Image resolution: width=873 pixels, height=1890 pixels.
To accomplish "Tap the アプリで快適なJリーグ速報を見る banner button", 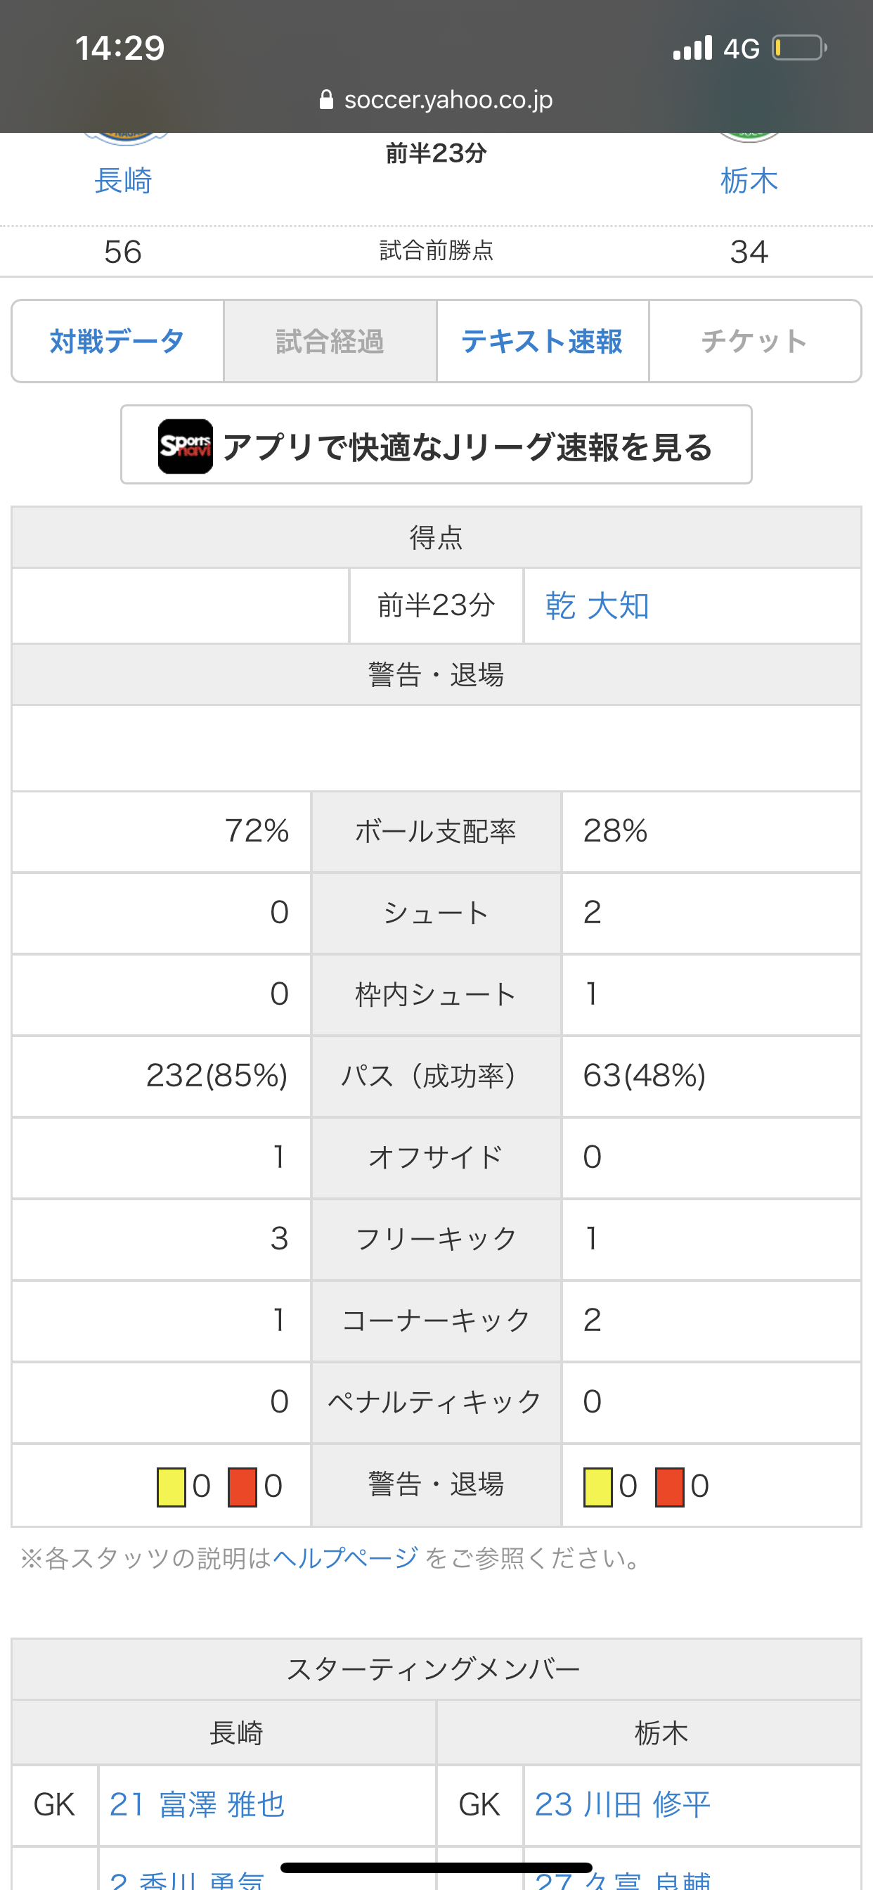I will 436,444.
